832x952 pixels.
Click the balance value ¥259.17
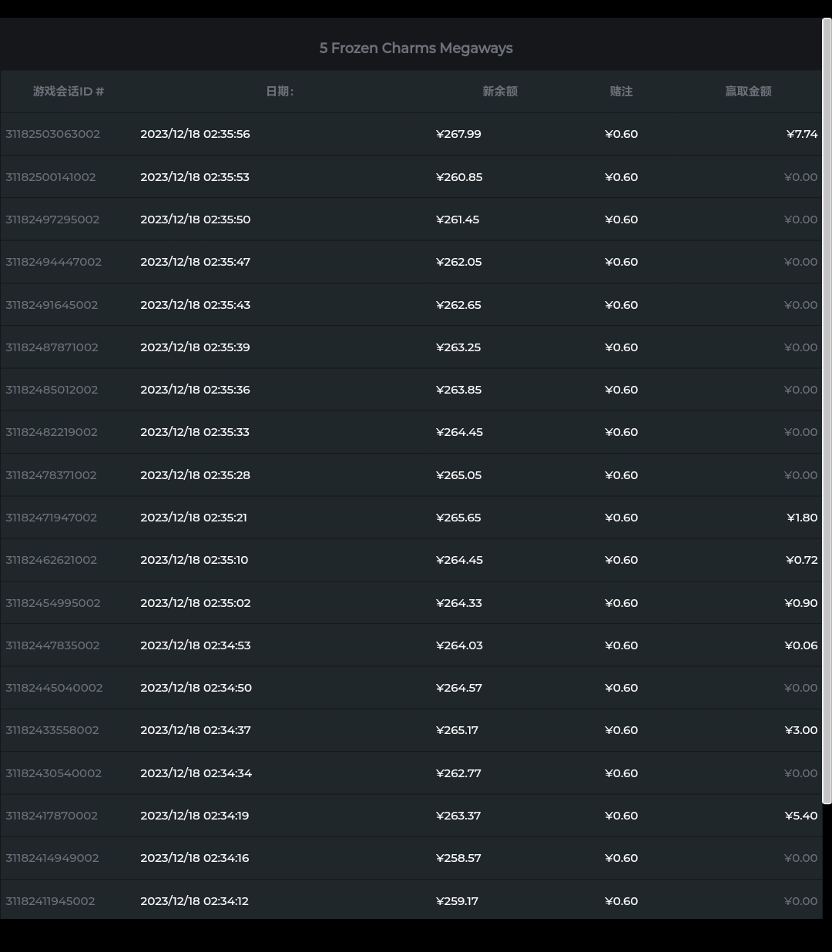pos(457,901)
